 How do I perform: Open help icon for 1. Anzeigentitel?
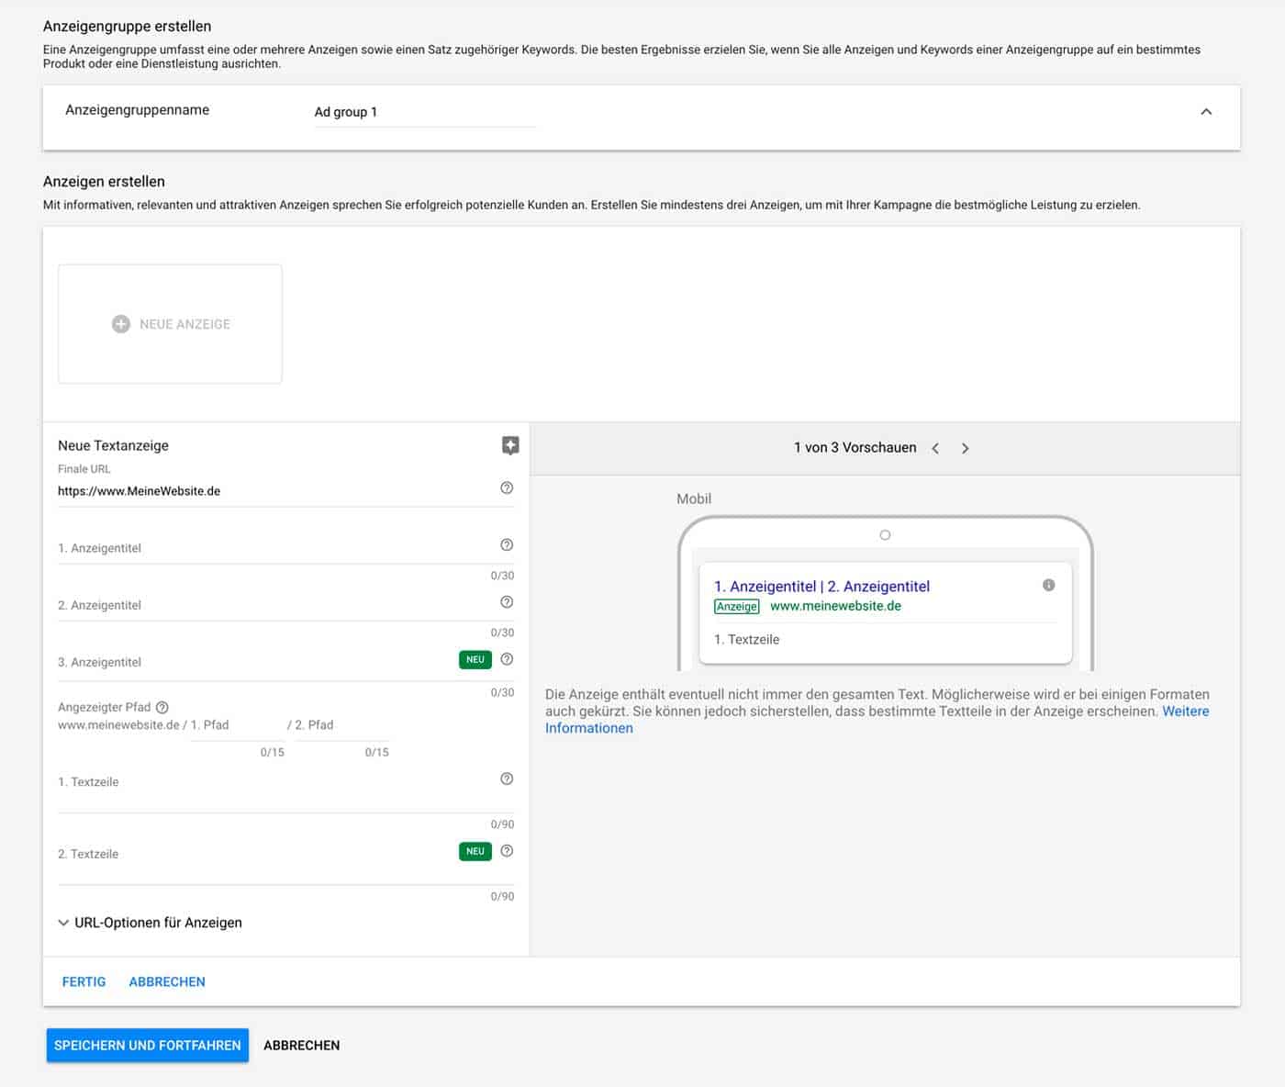[507, 544]
